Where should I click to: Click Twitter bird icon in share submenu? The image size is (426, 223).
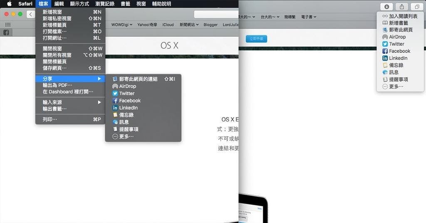tap(115, 94)
